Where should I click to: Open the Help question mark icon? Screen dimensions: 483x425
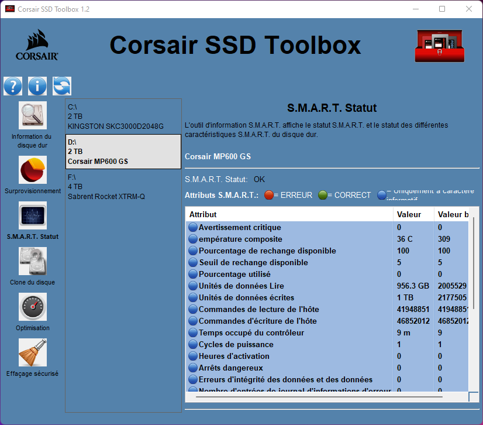pos(13,86)
